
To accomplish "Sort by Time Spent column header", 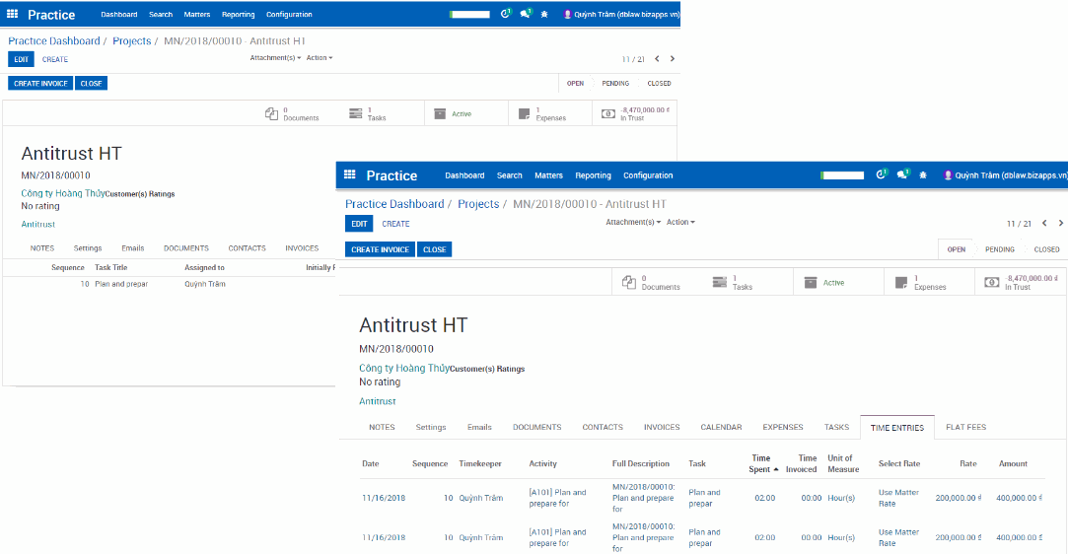I will 763,463.
